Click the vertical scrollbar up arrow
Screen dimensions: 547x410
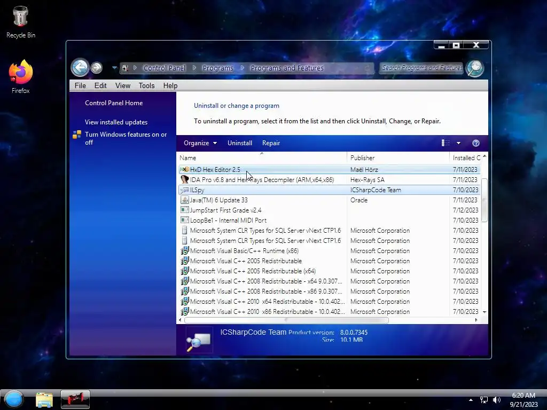click(x=484, y=156)
